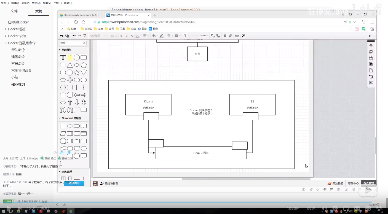Click the send to back icon
The width and height of the screenshot is (388, 214).
point(218,36)
